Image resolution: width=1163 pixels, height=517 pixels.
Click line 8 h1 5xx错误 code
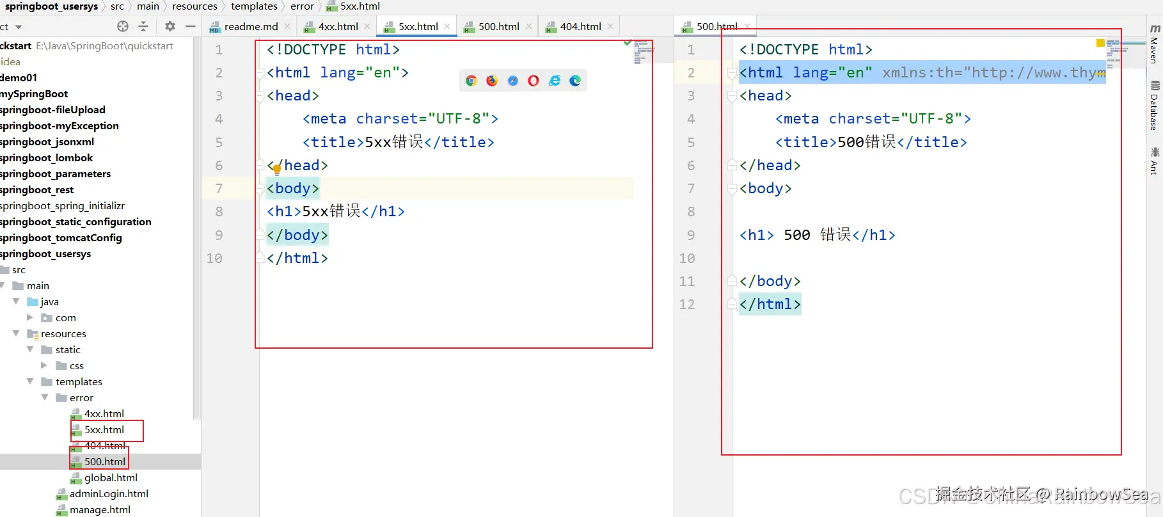click(x=336, y=212)
